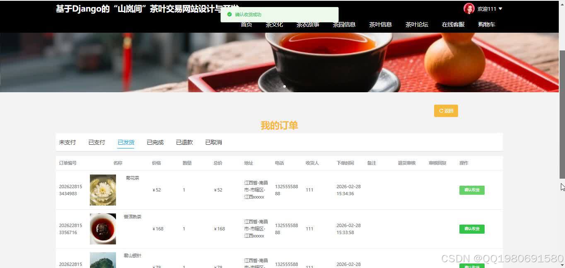
Task: Open 在线客服 chat link
Action: tap(453, 24)
